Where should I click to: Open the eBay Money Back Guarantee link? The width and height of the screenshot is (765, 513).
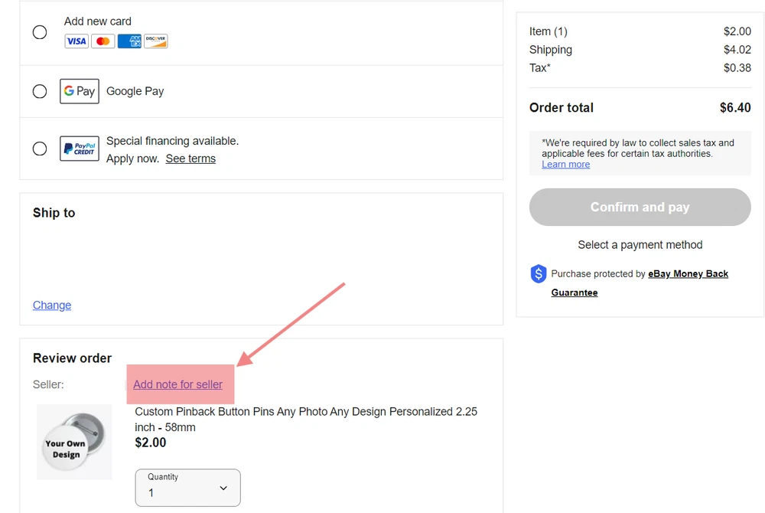coord(688,274)
